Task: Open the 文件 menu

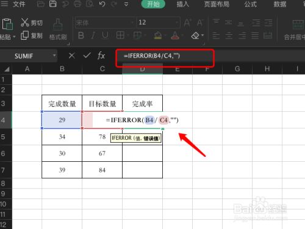Action: point(19,4)
